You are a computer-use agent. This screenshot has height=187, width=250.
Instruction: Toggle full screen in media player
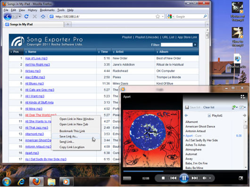[241, 178]
